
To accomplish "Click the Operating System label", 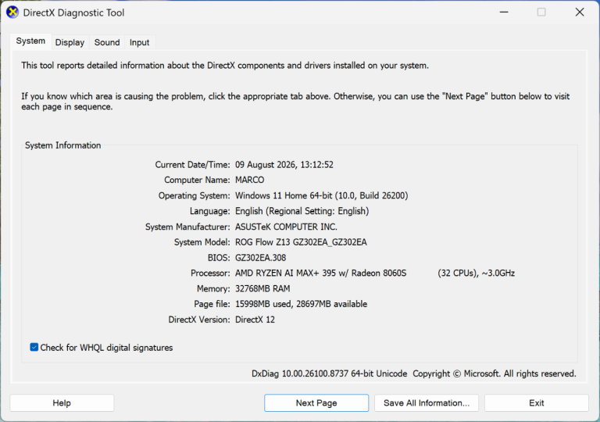I will [x=195, y=195].
